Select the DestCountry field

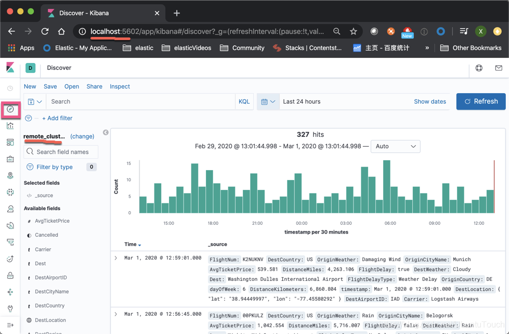pyautogui.click(x=49, y=305)
